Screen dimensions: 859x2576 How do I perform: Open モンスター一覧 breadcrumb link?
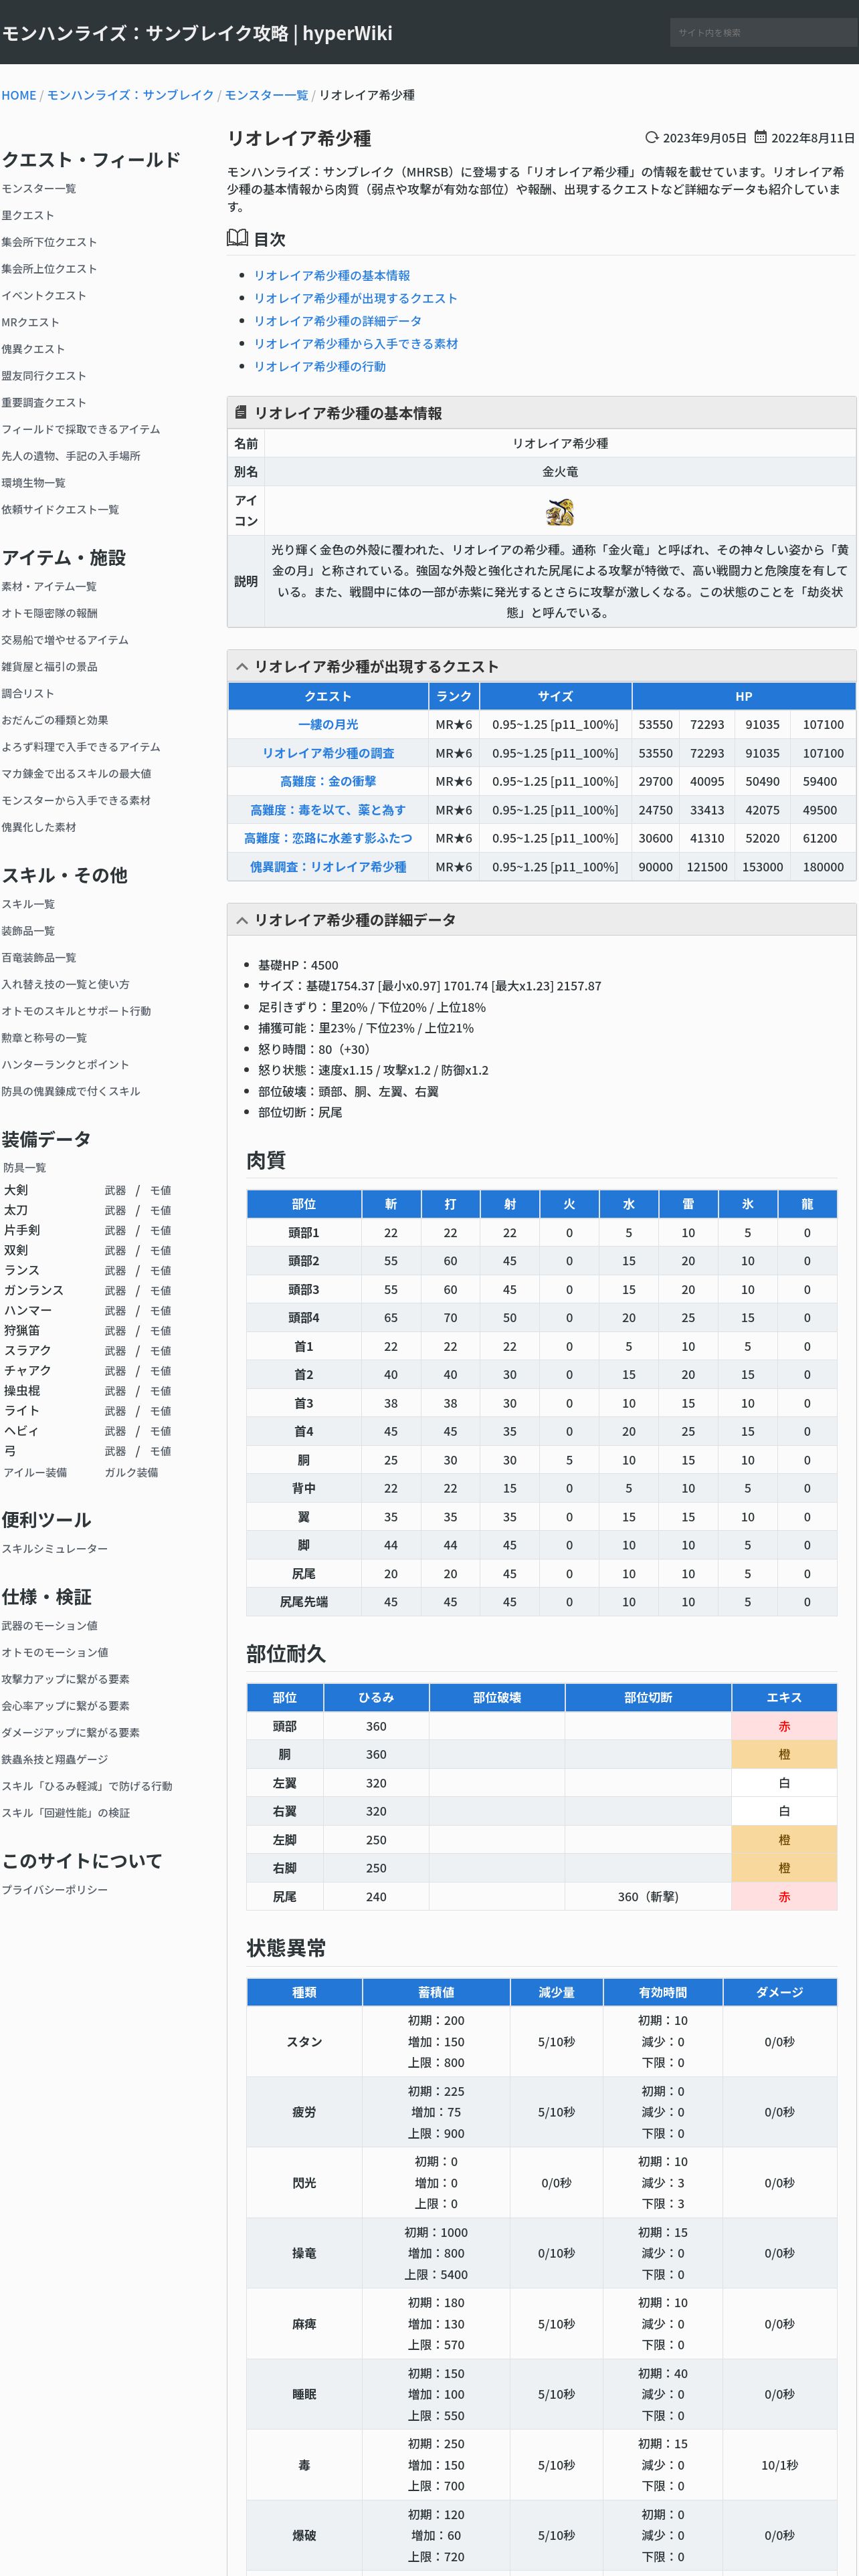[266, 95]
